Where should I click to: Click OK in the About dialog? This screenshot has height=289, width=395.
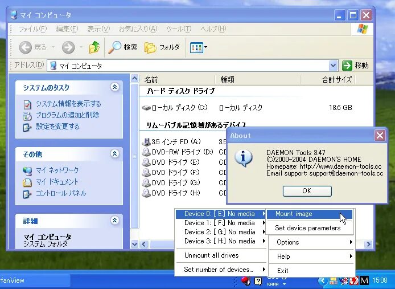click(x=307, y=191)
